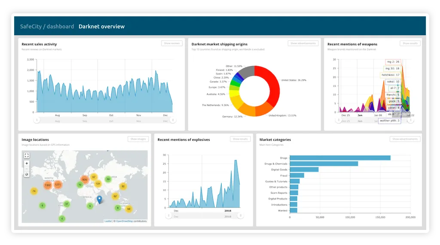Zoom in on the image locations map

pyautogui.click(x=27, y=163)
